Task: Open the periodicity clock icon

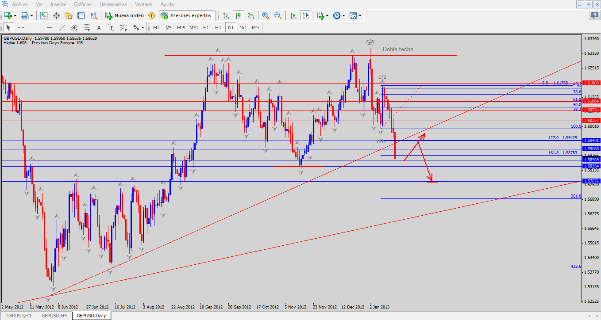Action: pos(337,15)
